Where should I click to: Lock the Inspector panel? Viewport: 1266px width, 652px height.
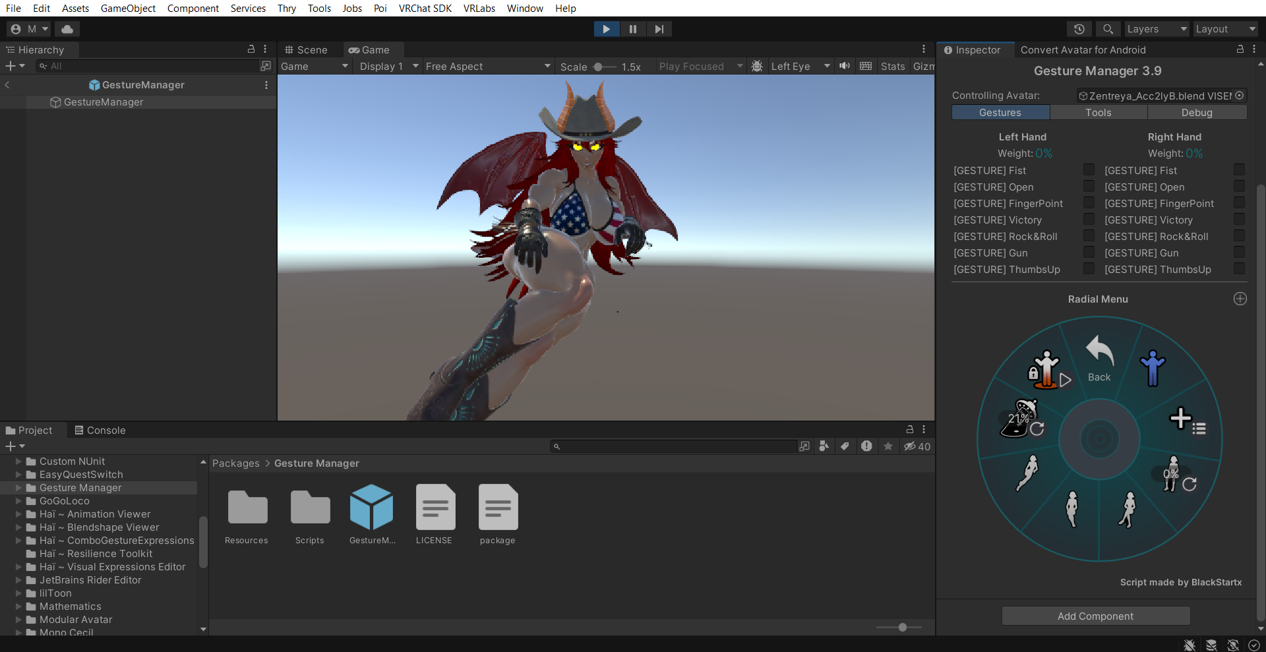(1240, 49)
